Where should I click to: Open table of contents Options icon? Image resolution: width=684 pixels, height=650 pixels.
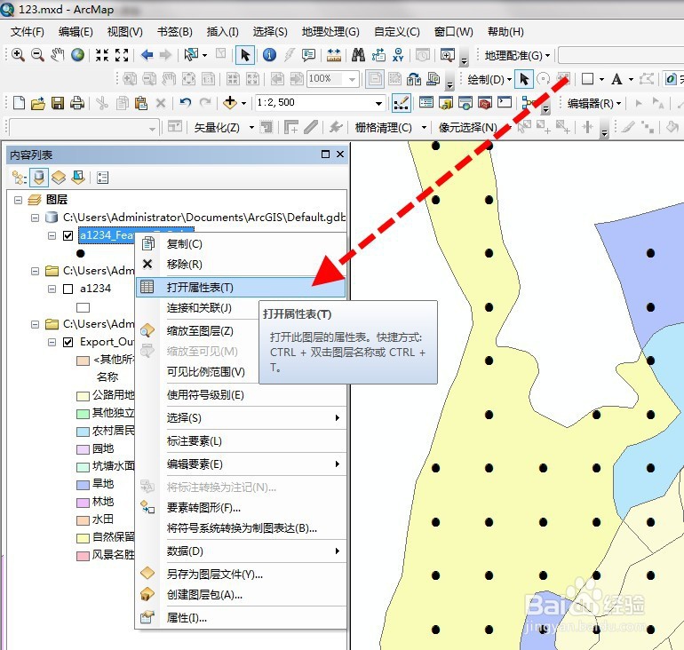(x=102, y=178)
